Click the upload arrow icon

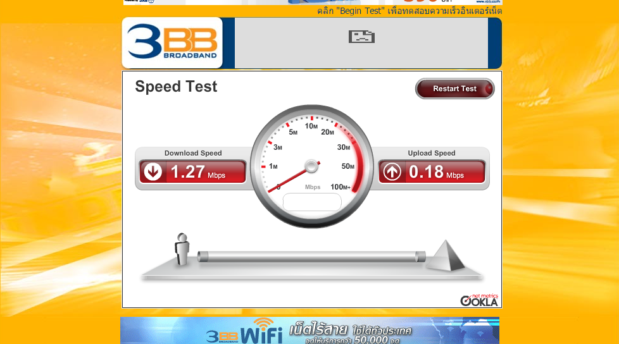392,171
